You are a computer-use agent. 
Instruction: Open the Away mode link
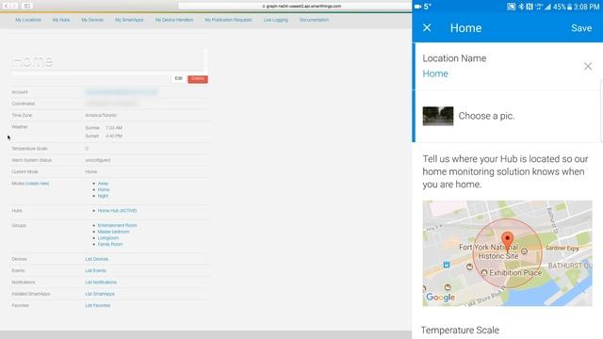coord(103,184)
